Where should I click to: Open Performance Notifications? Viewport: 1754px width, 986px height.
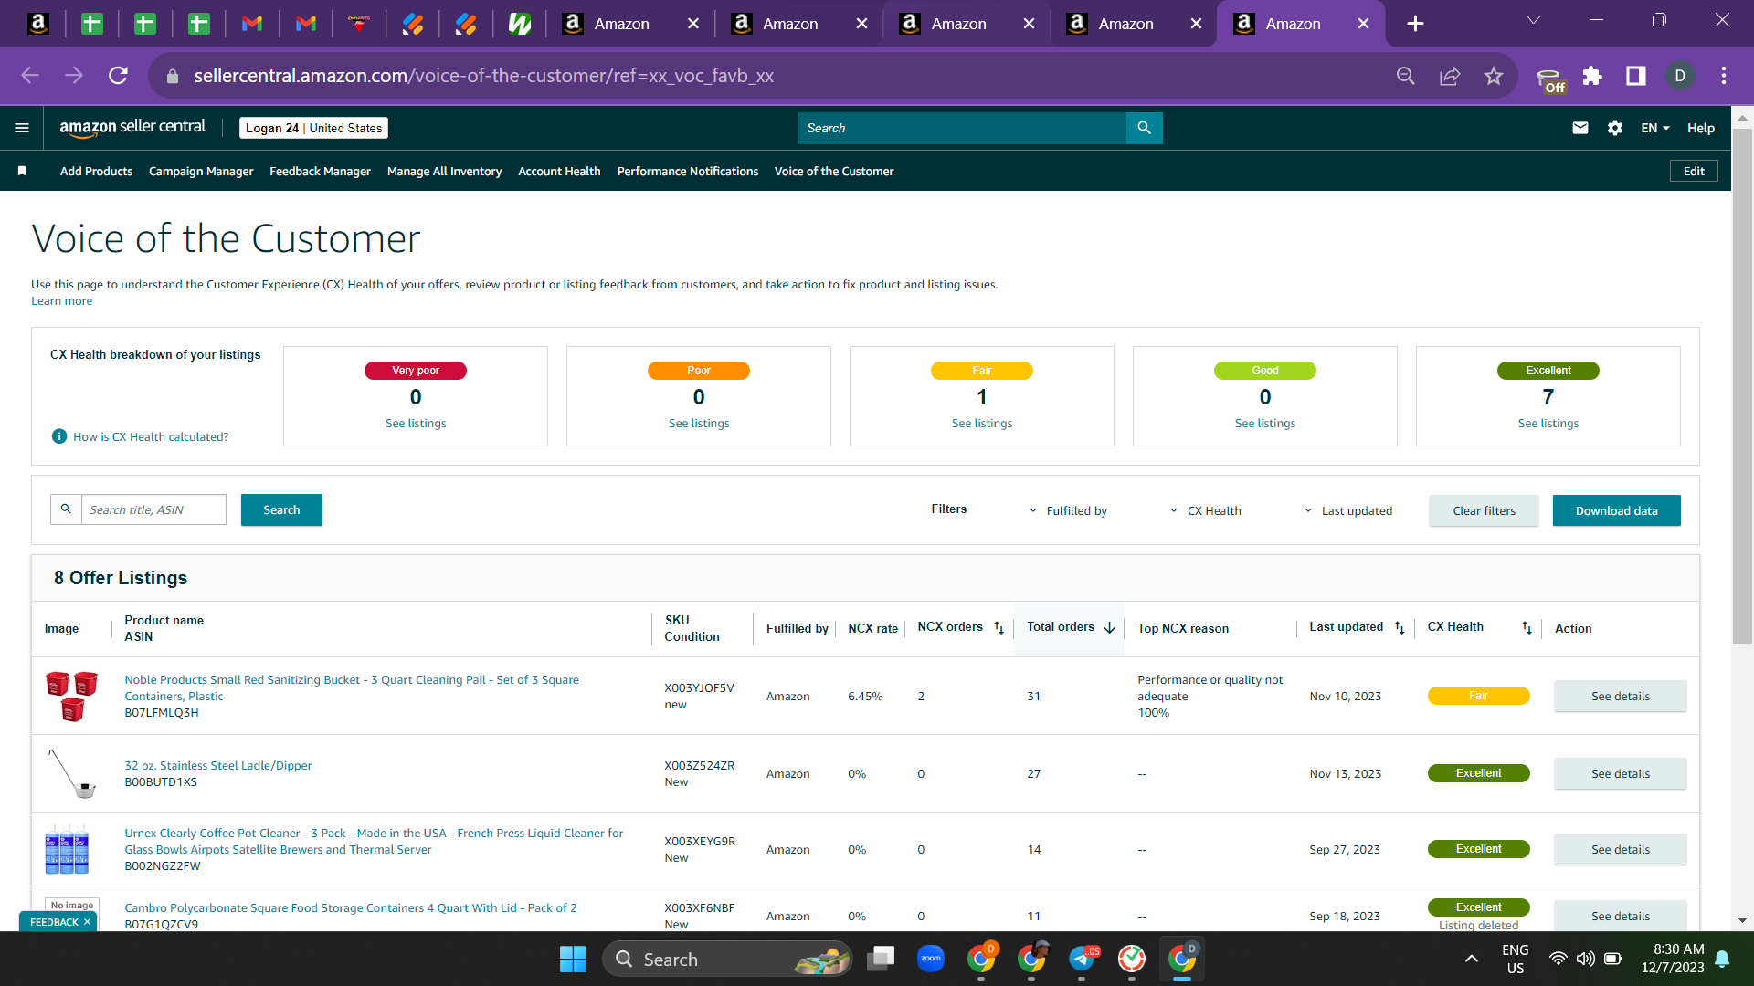pyautogui.click(x=688, y=171)
